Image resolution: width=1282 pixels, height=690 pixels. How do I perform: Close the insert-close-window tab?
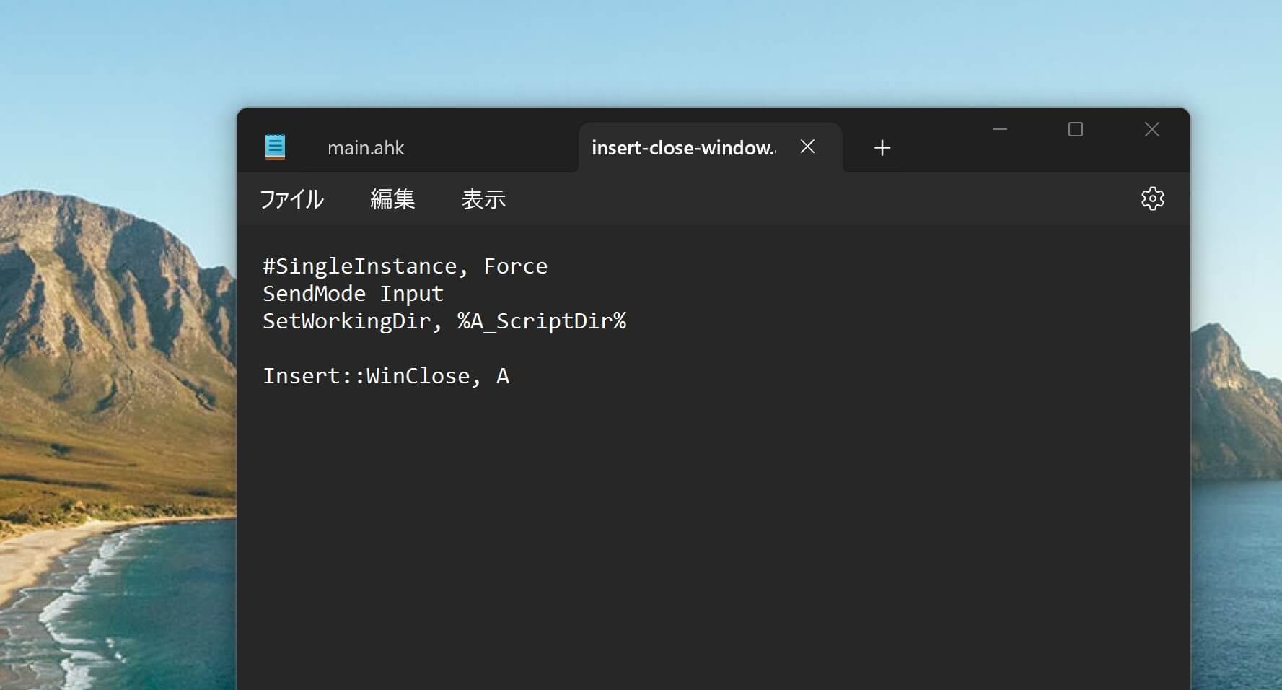tap(807, 147)
